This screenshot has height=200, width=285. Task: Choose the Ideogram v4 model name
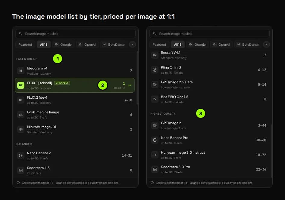point(37,68)
